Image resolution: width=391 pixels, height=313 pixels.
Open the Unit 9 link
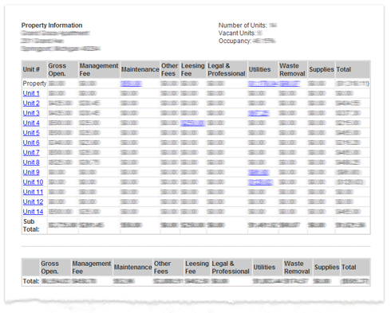[x=31, y=172]
